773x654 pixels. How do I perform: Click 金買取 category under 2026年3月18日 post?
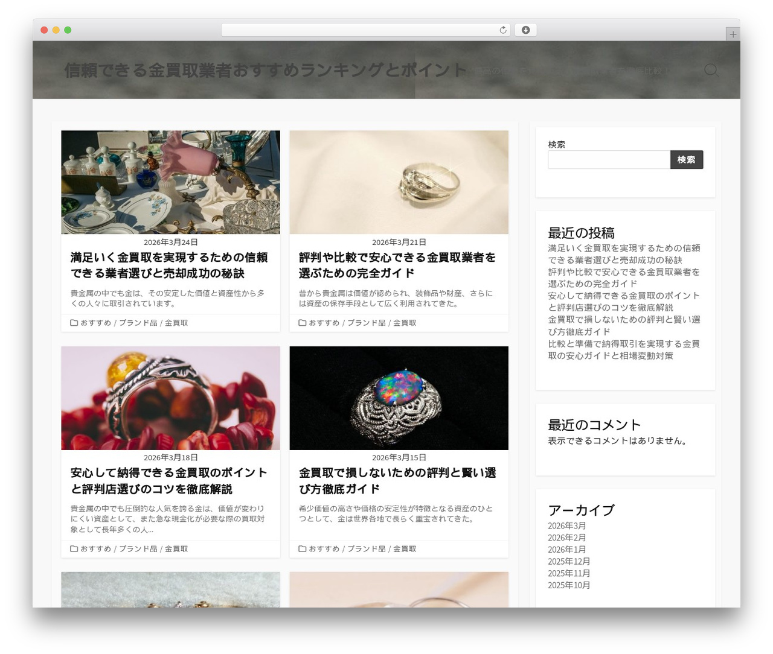coord(176,549)
